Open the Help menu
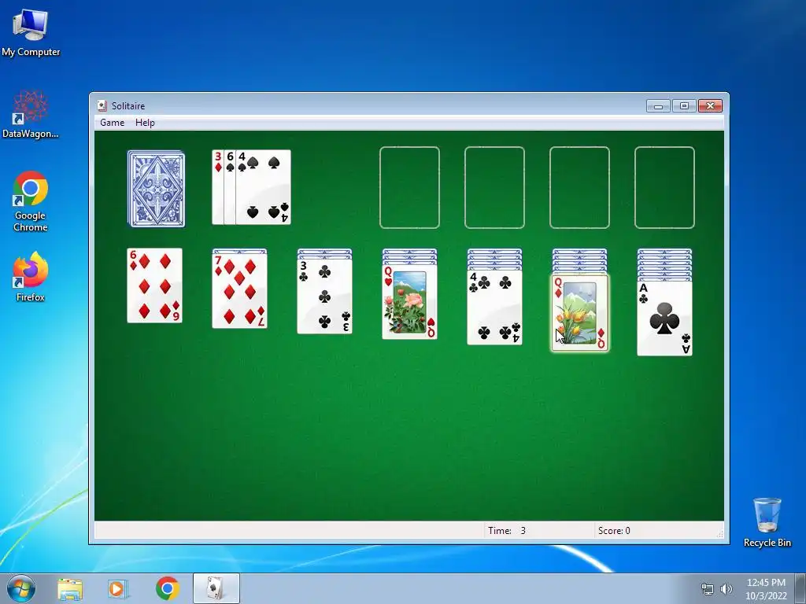 coord(145,122)
